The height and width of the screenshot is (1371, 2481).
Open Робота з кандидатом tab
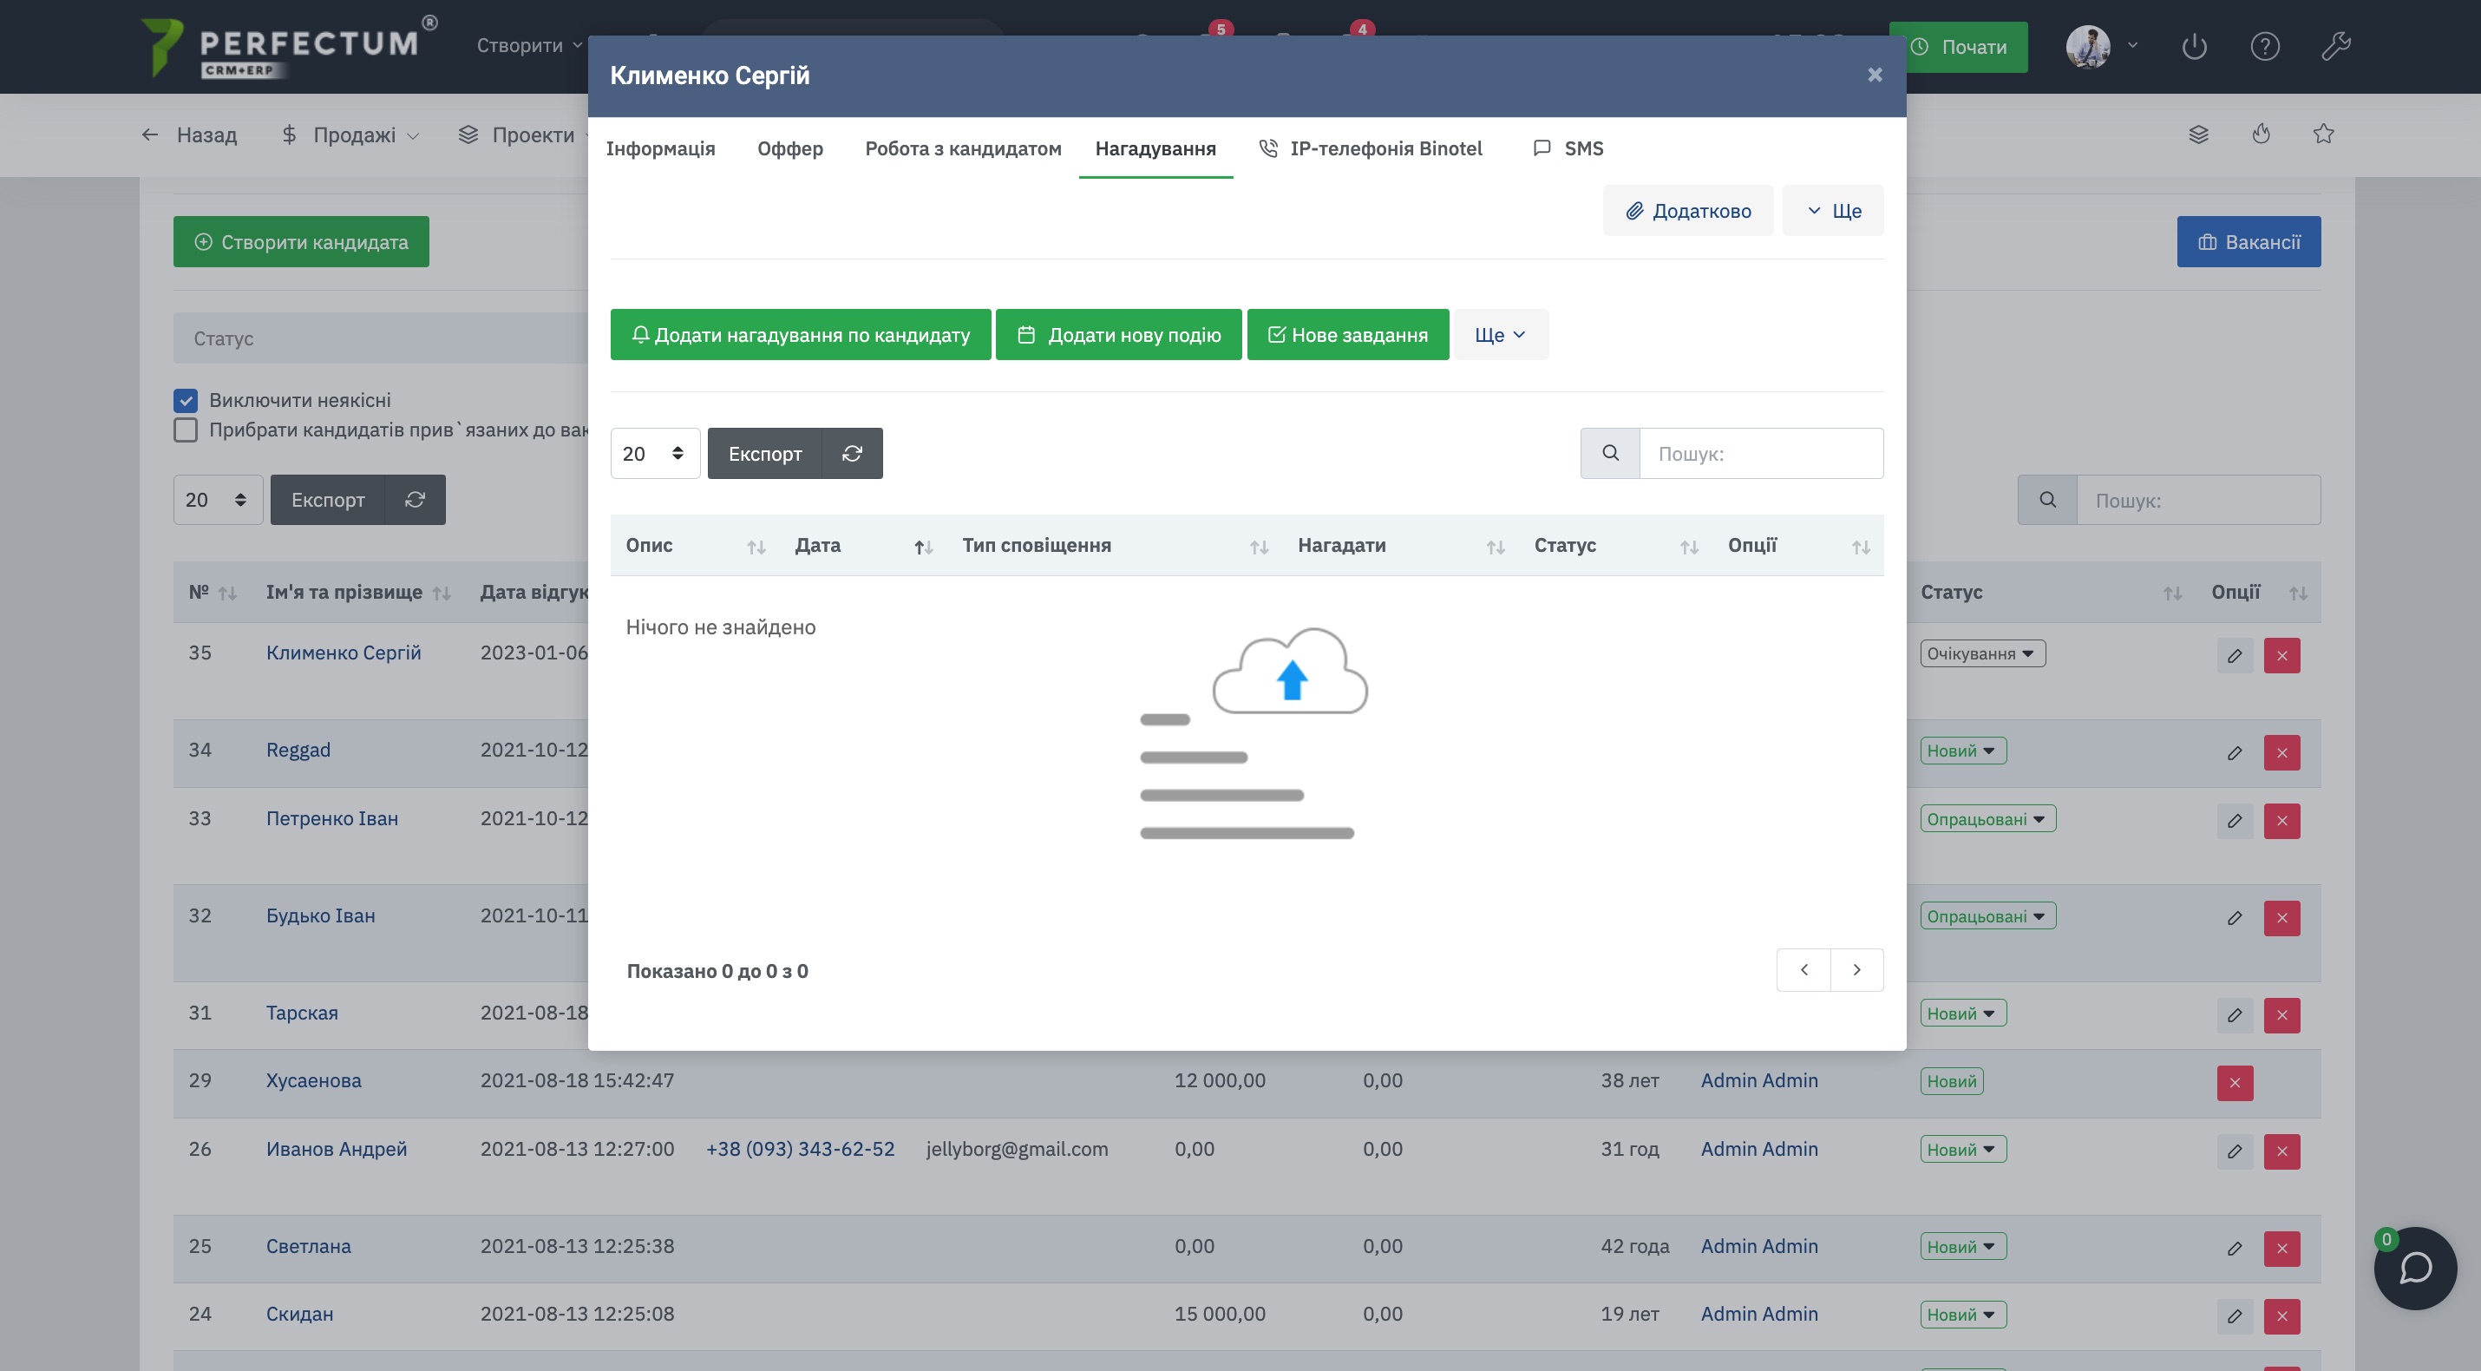(x=963, y=148)
